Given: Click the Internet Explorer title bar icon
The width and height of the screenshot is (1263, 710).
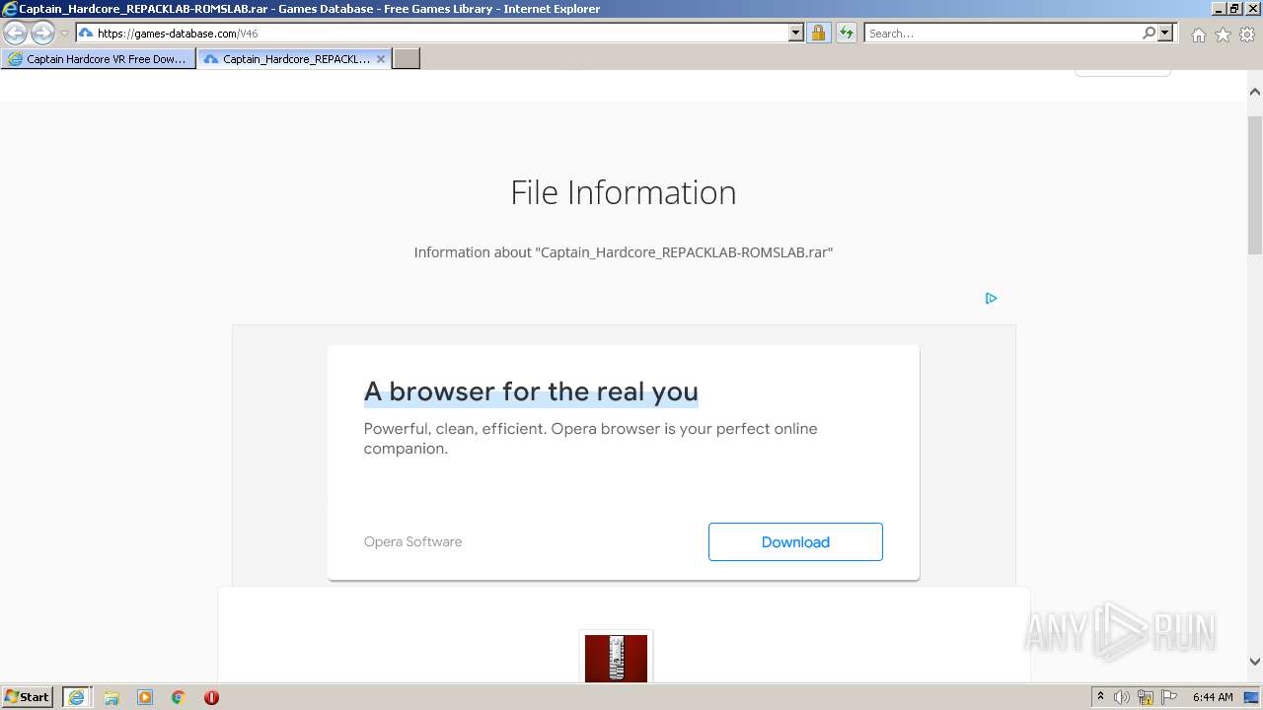Looking at the screenshot, I should tap(10, 9).
